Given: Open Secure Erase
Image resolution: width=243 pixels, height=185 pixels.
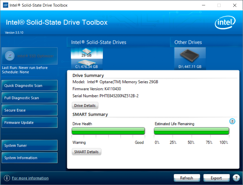Looking at the screenshot, I should pyautogui.click(x=30, y=110).
